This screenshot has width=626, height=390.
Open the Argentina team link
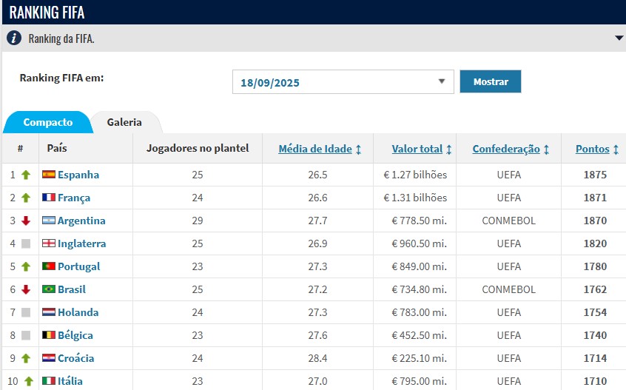tap(81, 221)
